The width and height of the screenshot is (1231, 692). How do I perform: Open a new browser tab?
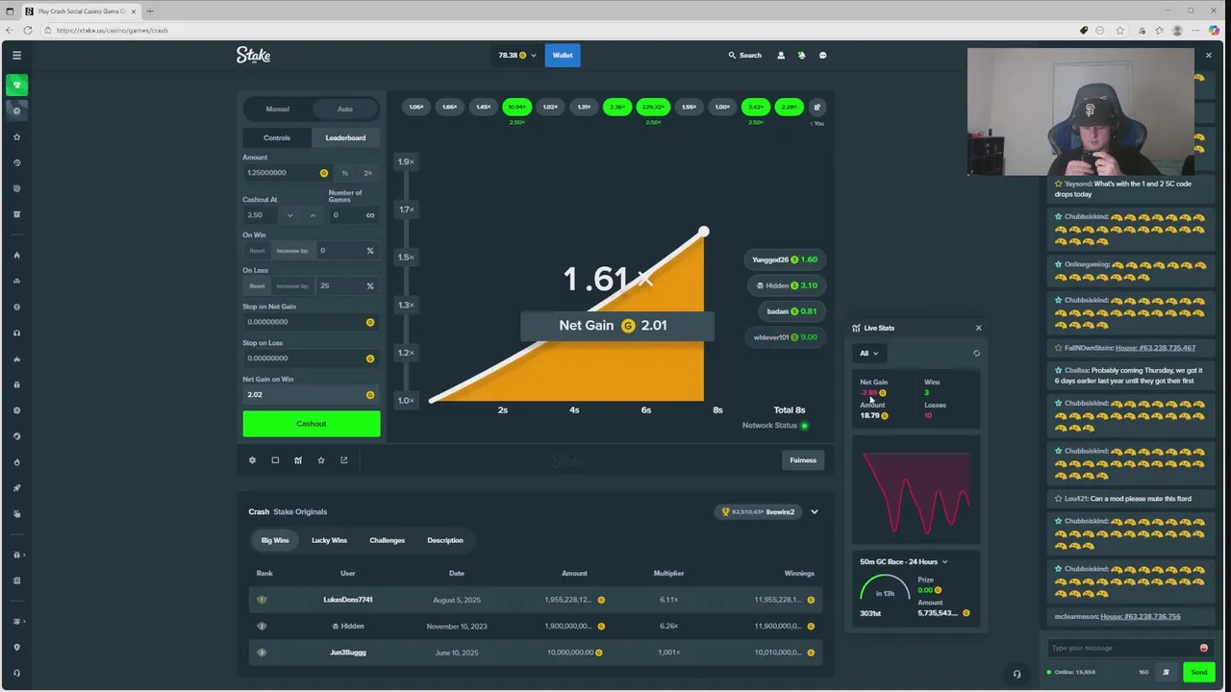pyautogui.click(x=150, y=12)
